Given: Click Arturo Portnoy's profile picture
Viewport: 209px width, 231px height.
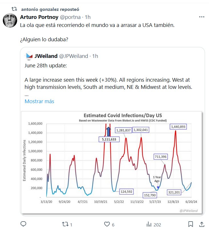Looking at the screenshot, I should coord(10,21).
